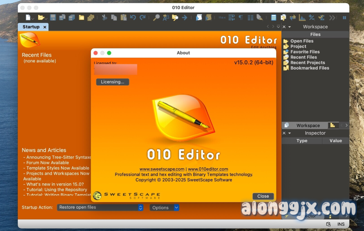Click the Undo arrow icon
Viewport: 364px width, 231px height.
pyautogui.click(x=133, y=17)
